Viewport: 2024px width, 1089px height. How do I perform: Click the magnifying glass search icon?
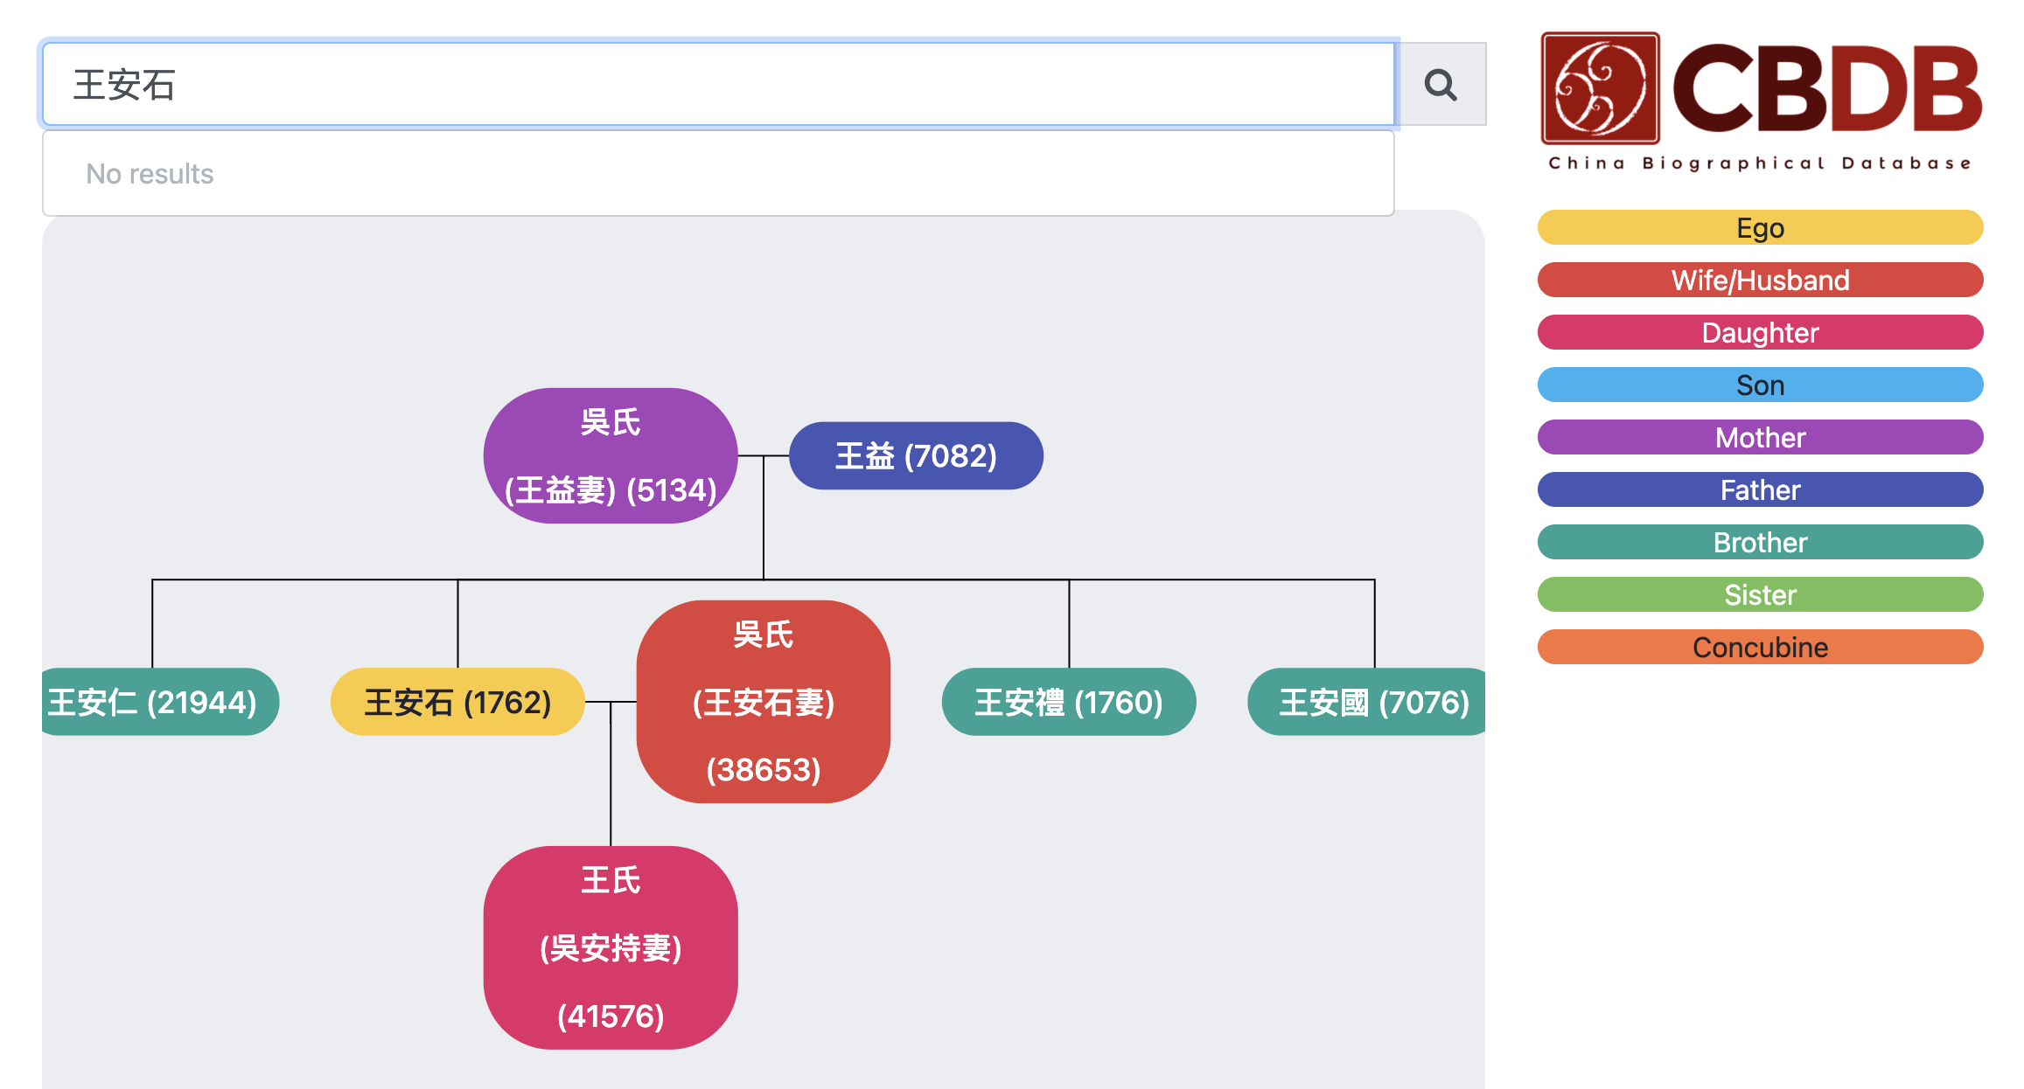coord(1440,85)
